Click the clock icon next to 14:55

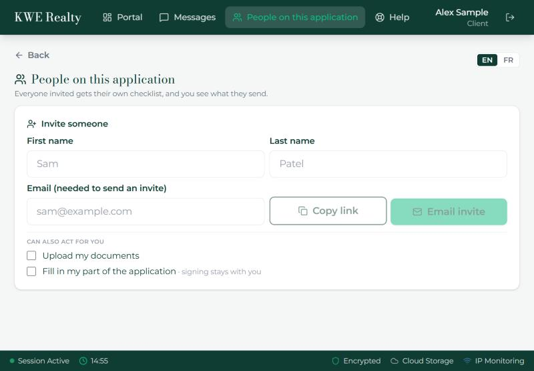point(83,361)
